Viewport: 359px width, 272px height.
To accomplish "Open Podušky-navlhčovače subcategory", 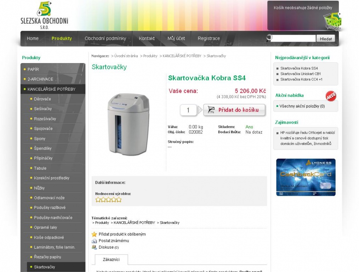I will (x=53, y=217).
